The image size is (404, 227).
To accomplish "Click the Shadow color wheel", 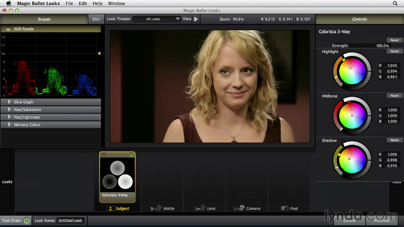I will point(352,160).
